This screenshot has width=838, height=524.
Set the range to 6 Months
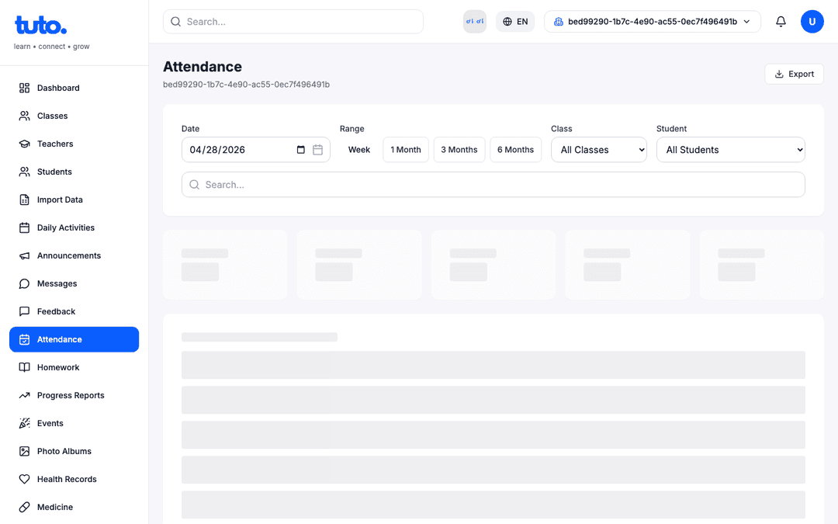pyautogui.click(x=515, y=150)
